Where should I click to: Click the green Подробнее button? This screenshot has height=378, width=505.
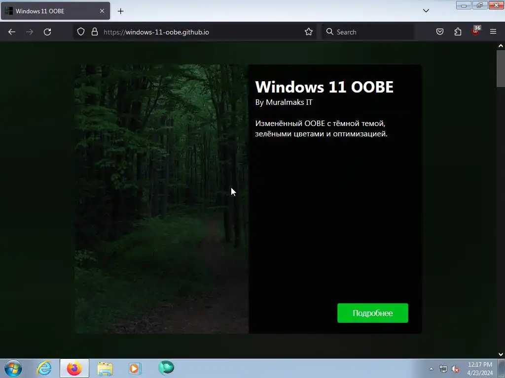pyautogui.click(x=373, y=313)
